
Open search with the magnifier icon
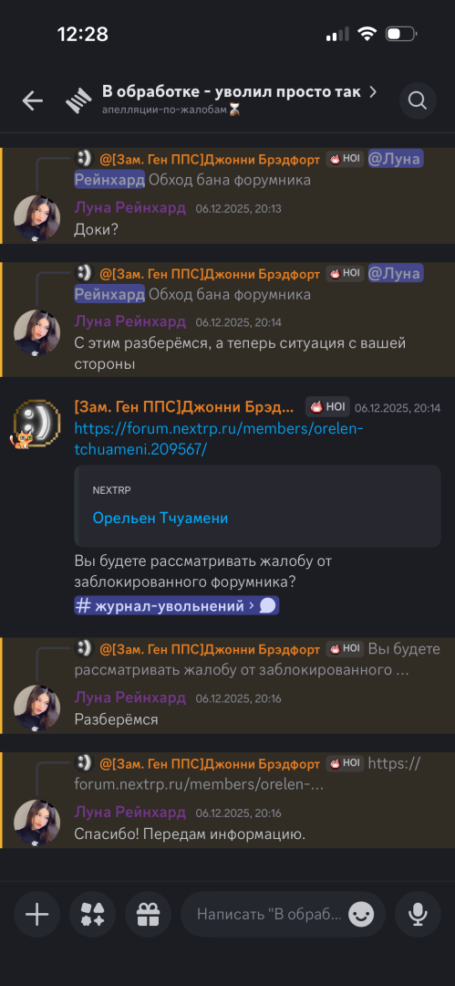pos(418,100)
